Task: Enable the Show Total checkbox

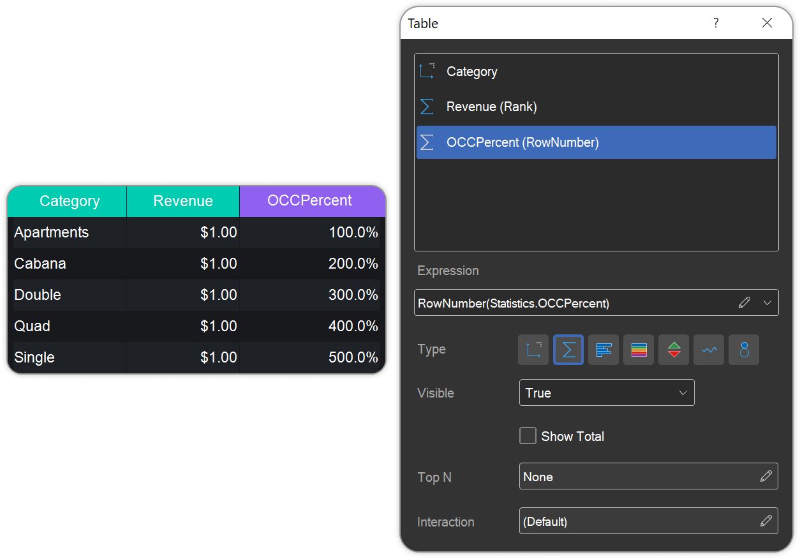Action: point(528,436)
